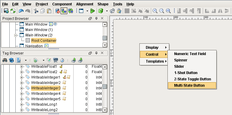Open the dropdown arrow next to New Tag
Screen dimensions: 232x115
point(43,61)
